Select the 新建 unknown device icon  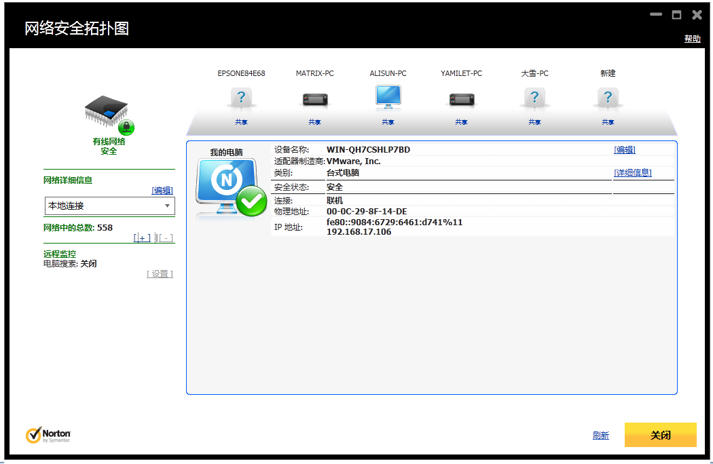pos(608,98)
